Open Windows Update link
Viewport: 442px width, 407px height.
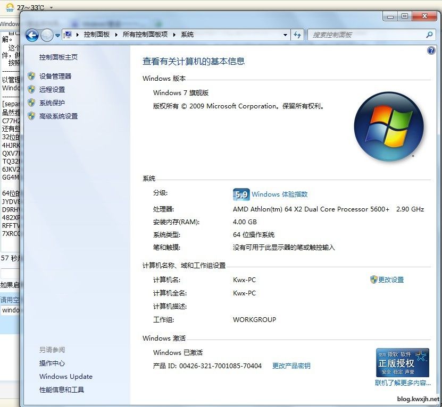pyautogui.click(x=66, y=377)
